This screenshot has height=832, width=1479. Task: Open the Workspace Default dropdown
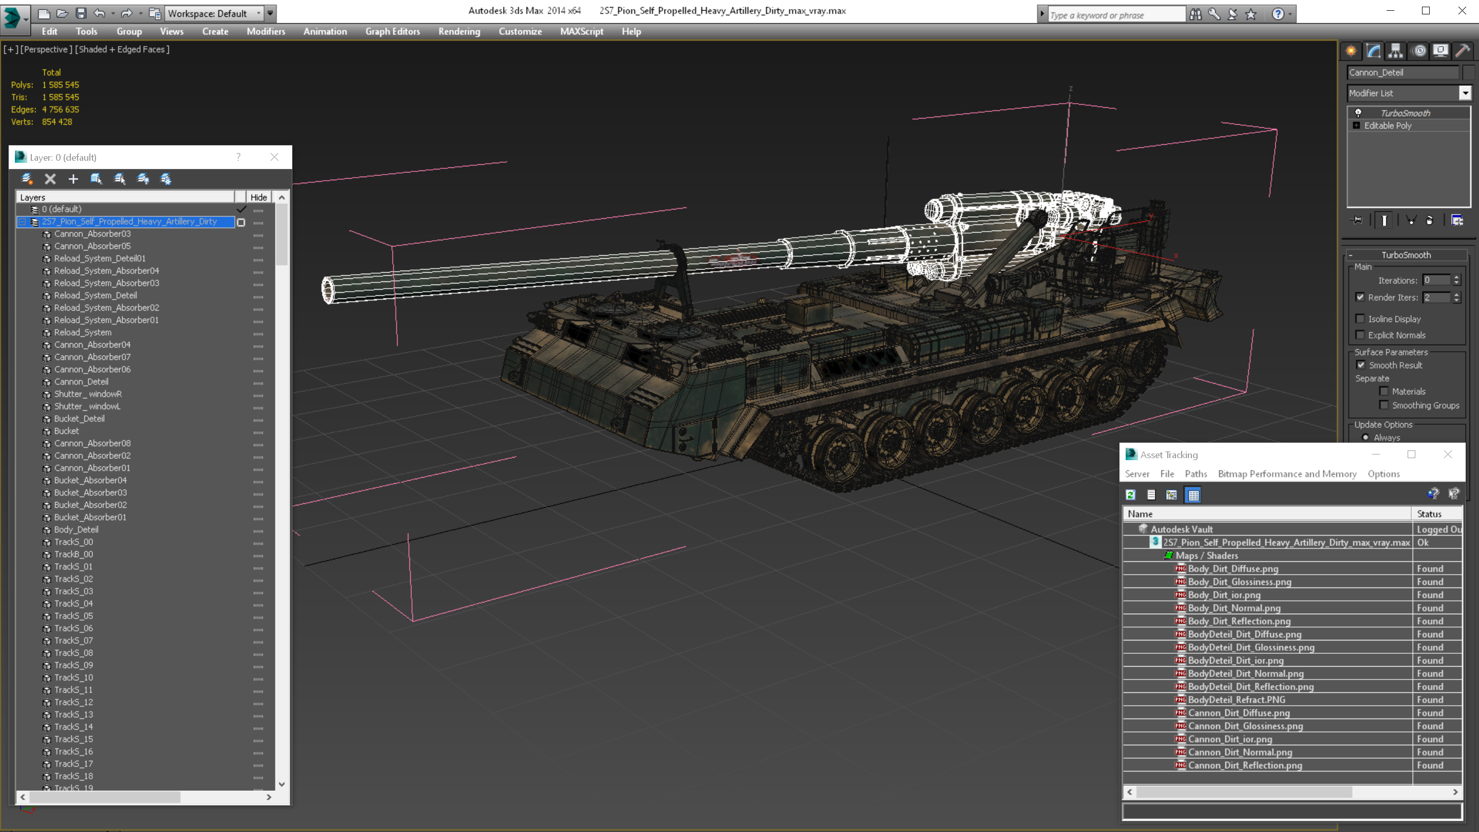click(x=258, y=13)
